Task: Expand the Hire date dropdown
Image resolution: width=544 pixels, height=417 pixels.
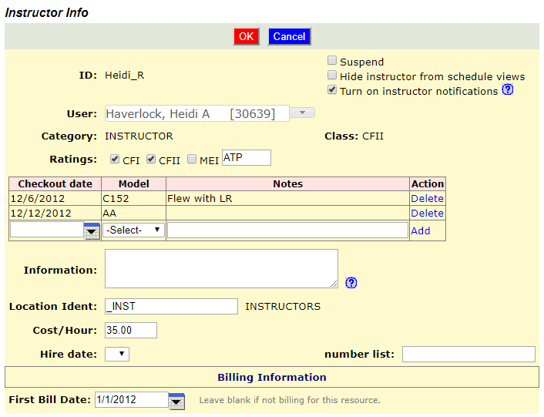Action: point(117,355)
